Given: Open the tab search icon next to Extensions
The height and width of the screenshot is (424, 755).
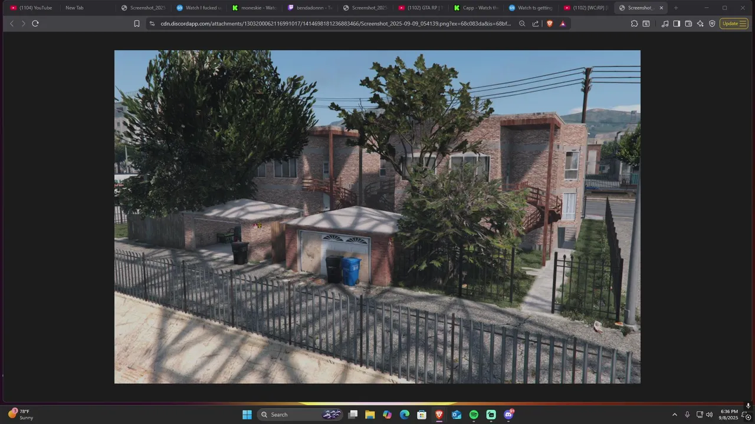Looking at the screenshot, I should [646, 24].
